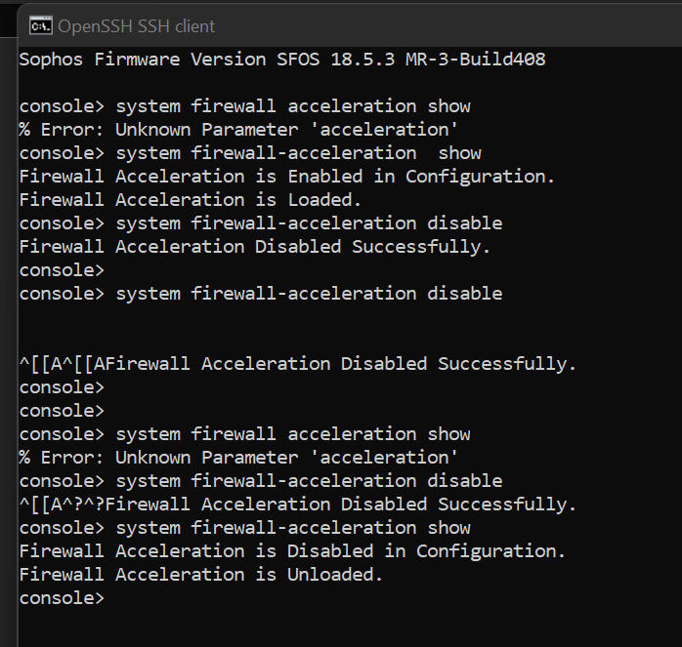
Task: Click the line starting with "^[[A^?^?Firewall"
Action: (298, 504)
